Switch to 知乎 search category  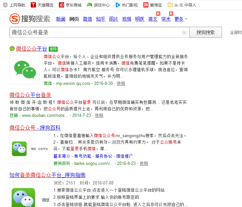point(100,19)
